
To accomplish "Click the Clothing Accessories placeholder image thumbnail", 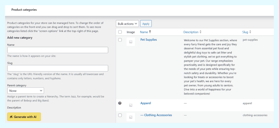I will [x=131, y=117].
